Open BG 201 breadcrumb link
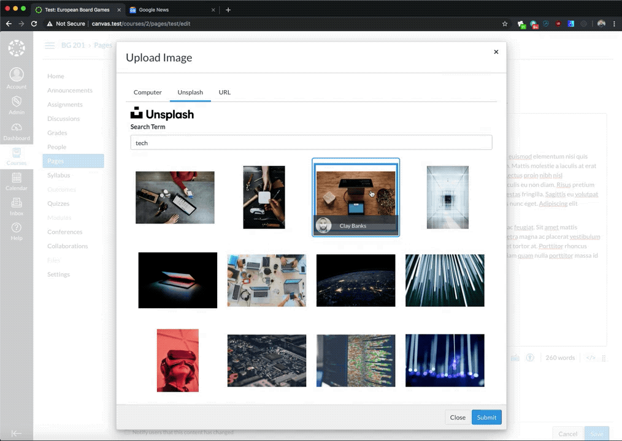The image size is (622, 441). pos(73,45)
